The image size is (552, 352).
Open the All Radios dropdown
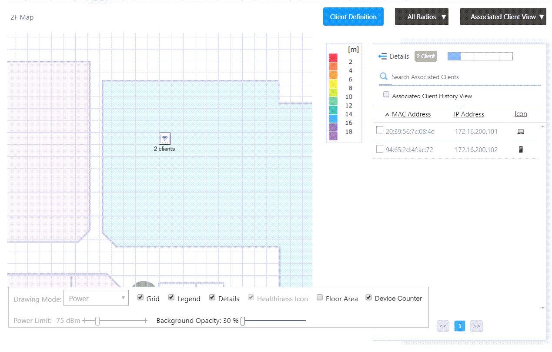pyautogui.click(x=421, y=17)
